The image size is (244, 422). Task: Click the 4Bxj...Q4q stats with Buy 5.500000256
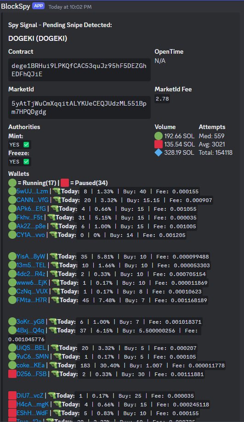click(x=138, y=331)
